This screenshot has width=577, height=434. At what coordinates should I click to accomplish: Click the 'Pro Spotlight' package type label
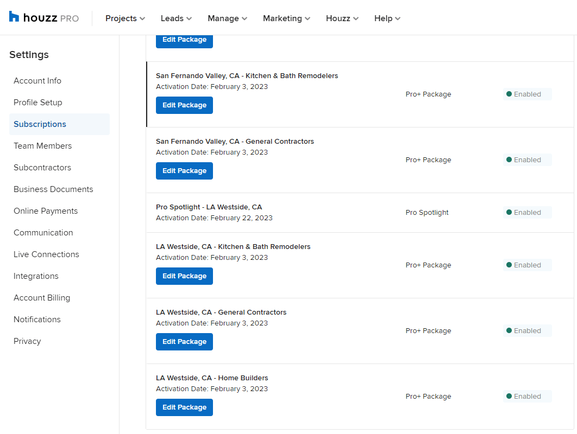427,213
